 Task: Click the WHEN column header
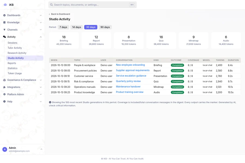[x=54, y=60]
